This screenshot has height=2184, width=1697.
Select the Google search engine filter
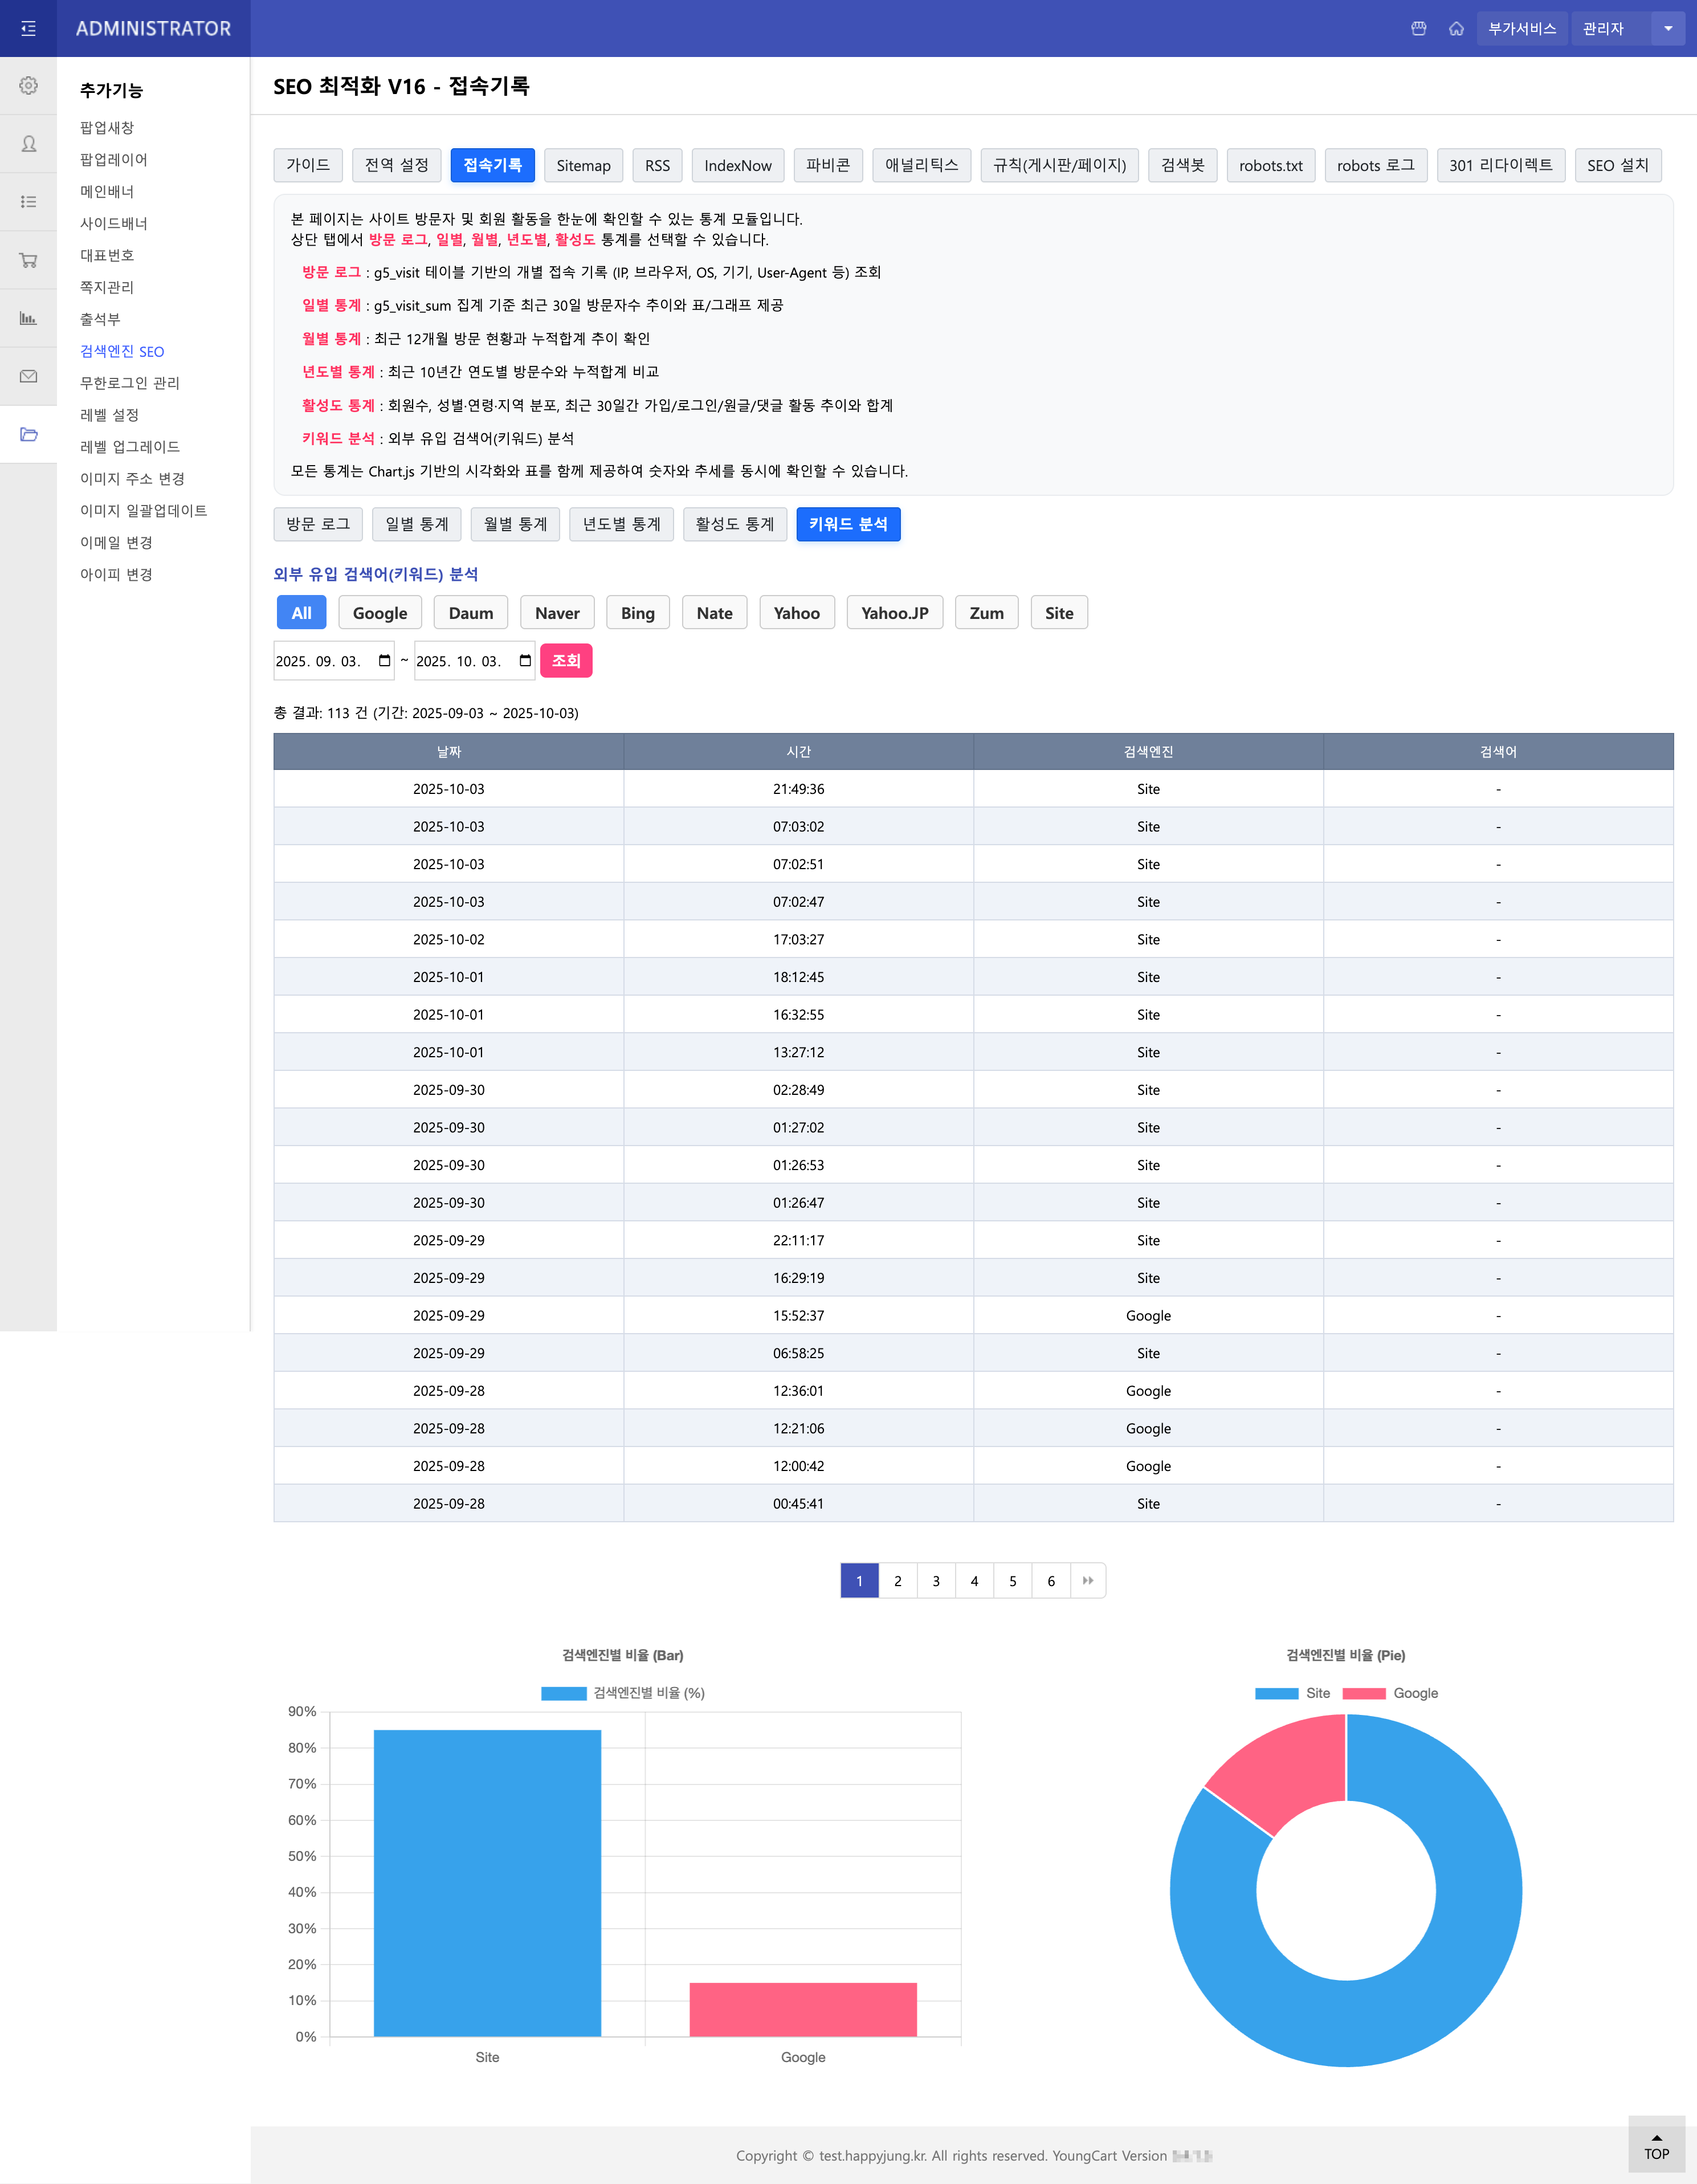click(x=379, y=612)
